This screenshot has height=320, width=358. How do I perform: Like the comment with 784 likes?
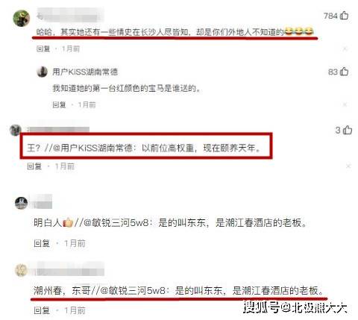344,16
